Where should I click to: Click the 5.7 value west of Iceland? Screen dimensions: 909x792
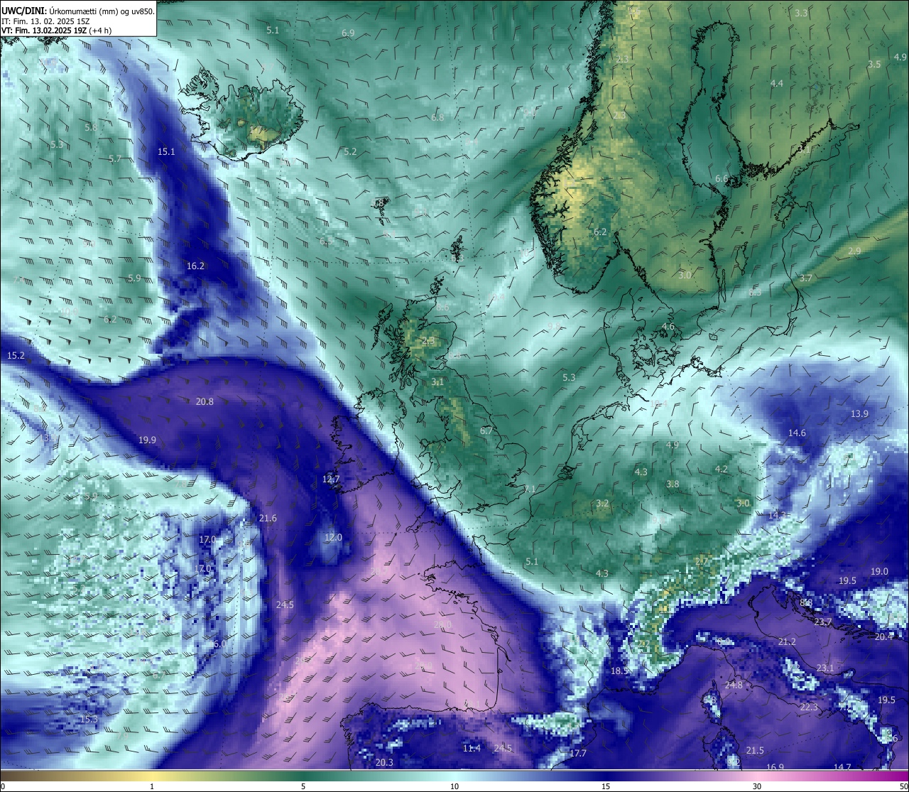(x=115, y=158)
